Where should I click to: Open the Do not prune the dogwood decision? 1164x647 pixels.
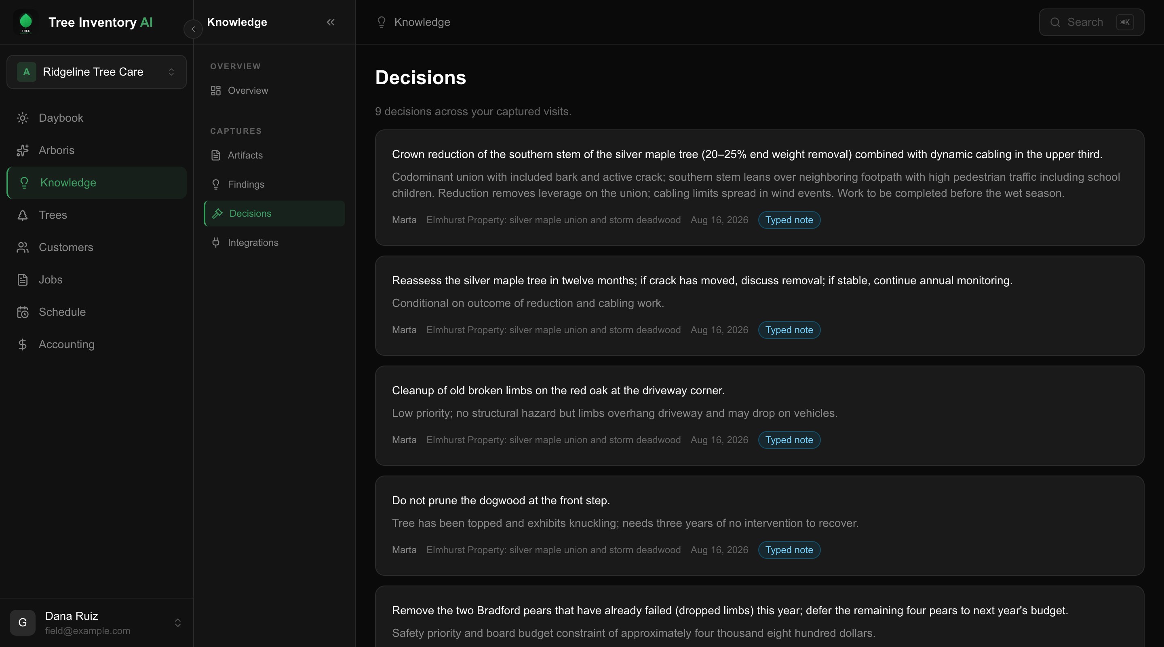coord(759,525)
